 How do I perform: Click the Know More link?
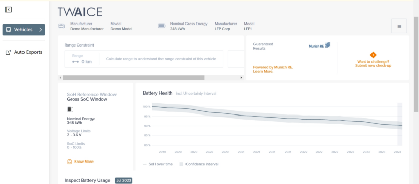coord(84,162)
